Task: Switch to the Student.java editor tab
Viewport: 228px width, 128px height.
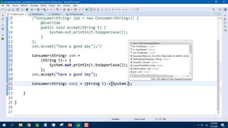Action: click(x=36, y=14)
